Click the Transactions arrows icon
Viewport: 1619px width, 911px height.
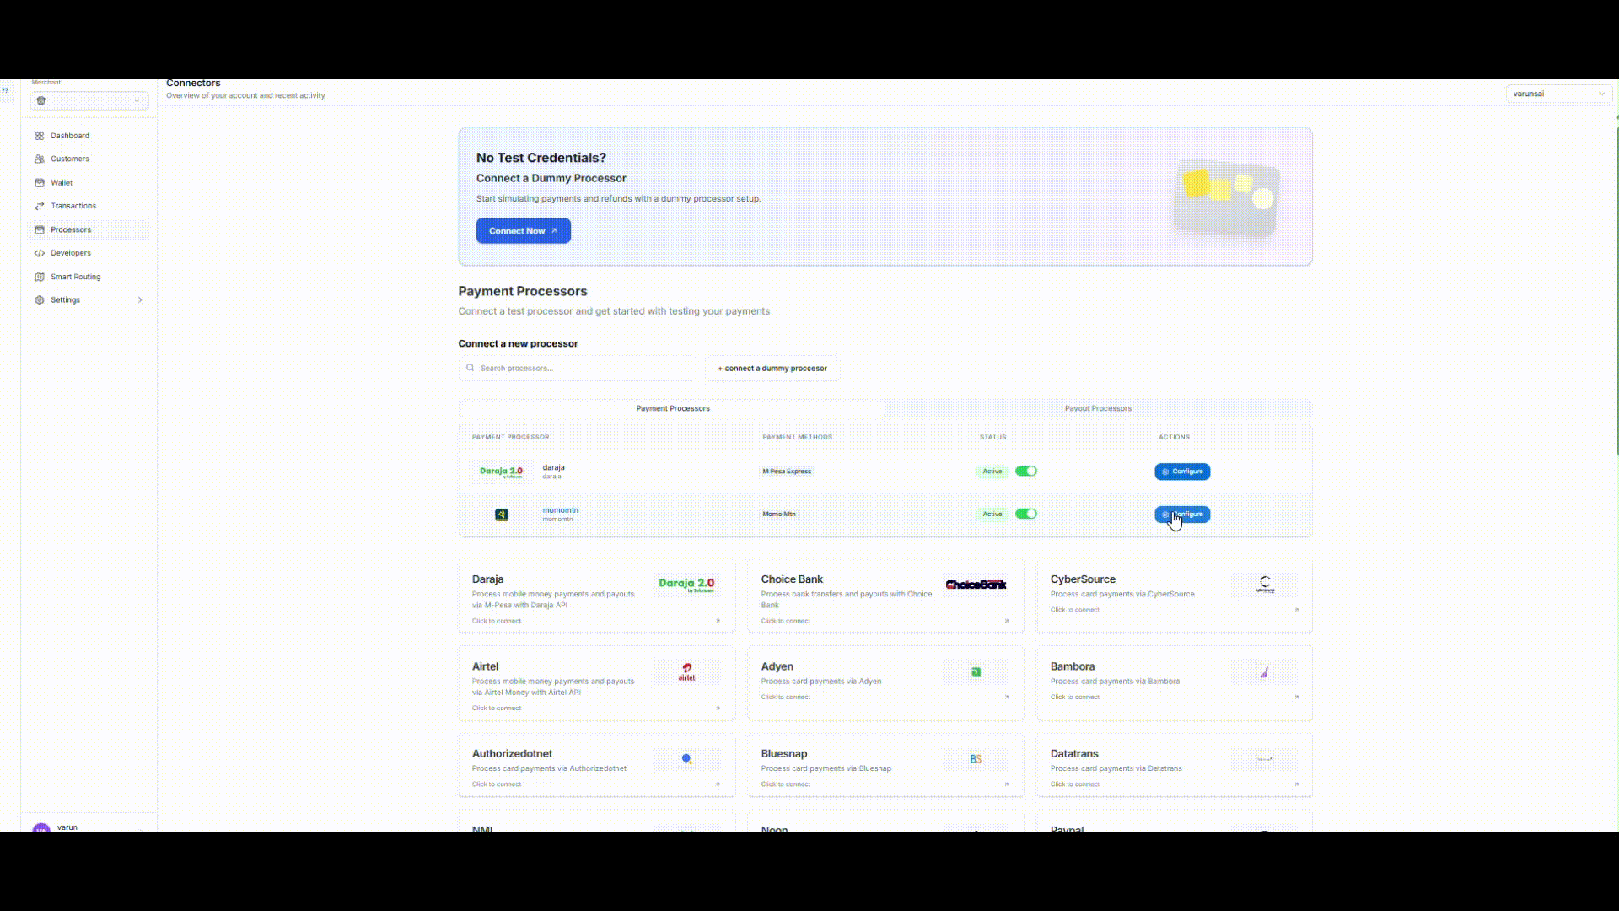point(40,206)
